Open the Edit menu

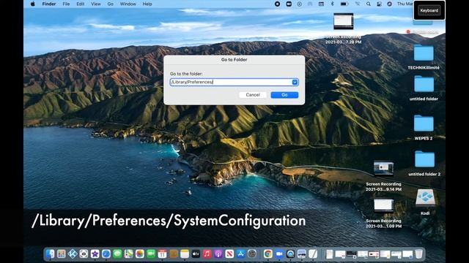coord(81,4)
